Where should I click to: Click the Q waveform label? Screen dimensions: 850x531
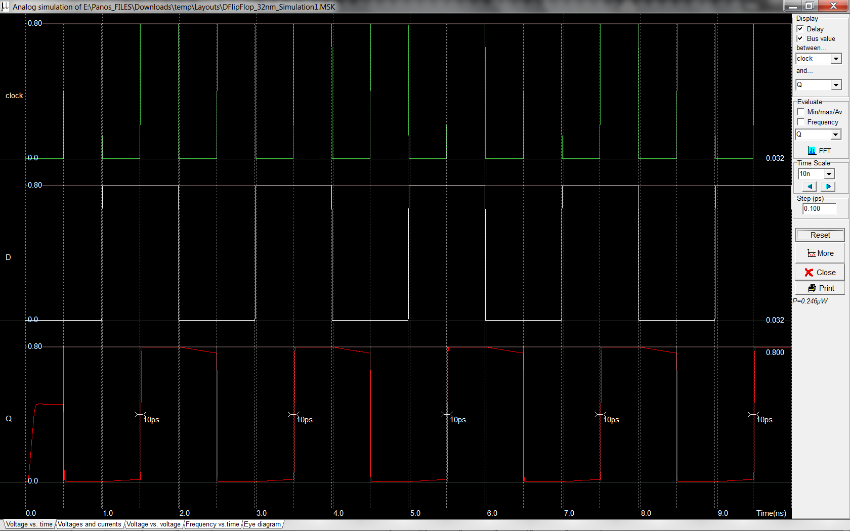click(x=9, y=419)
